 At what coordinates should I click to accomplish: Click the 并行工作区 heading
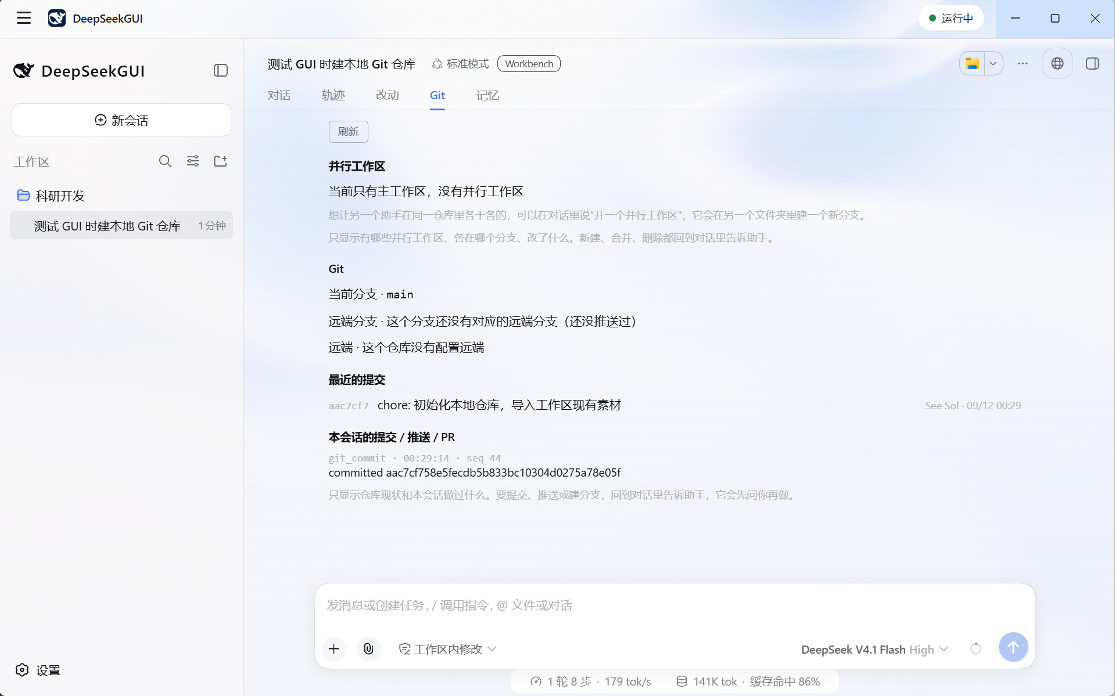coord(357,166)
